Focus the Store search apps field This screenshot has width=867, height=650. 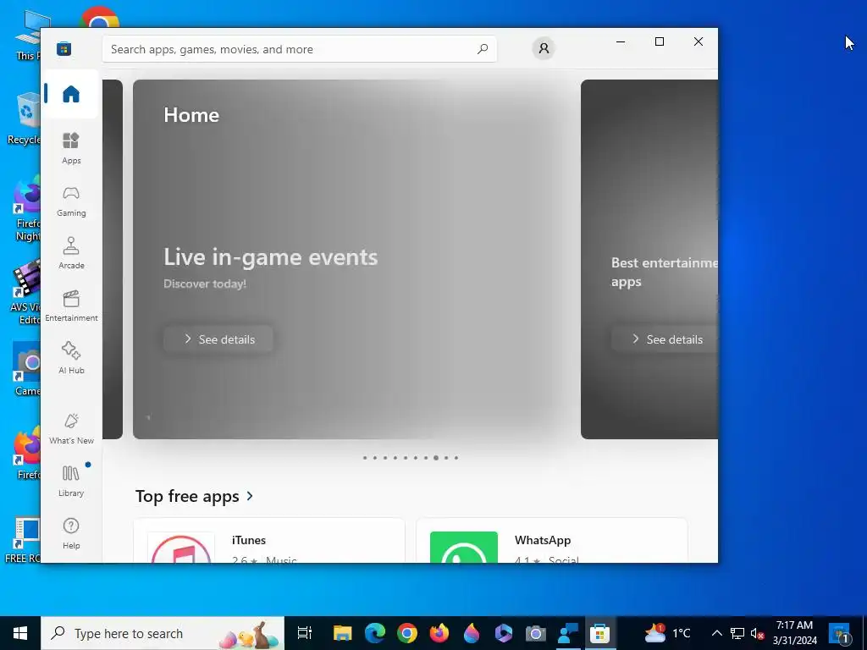click(299, 49)
